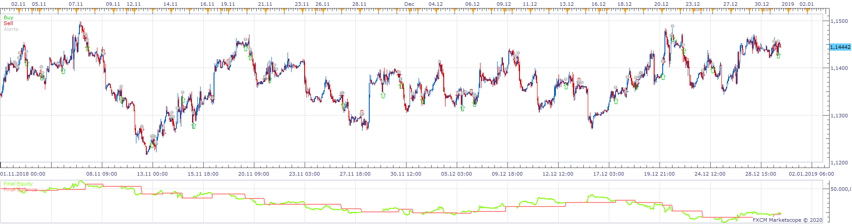Click the orange day marker under 2019 label
The image size is (852, 224).
tap(788, 11)
